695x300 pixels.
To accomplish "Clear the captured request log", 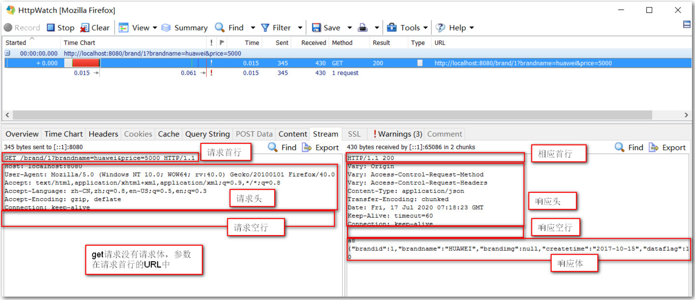I will (95, 28).
